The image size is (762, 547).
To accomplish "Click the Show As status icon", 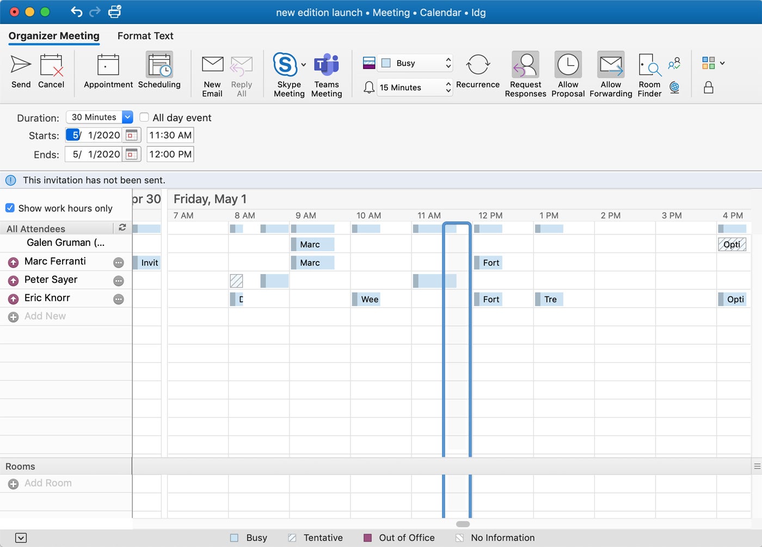I will pyautogui.click(x=368, y=63).
